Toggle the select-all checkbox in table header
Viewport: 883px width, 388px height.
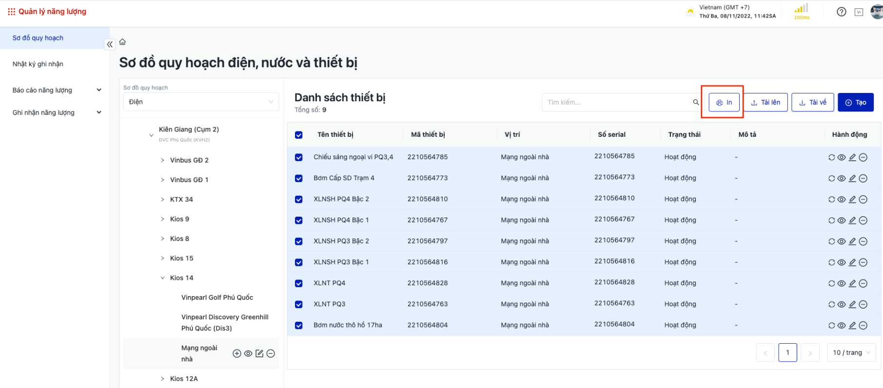coord(299,135)
